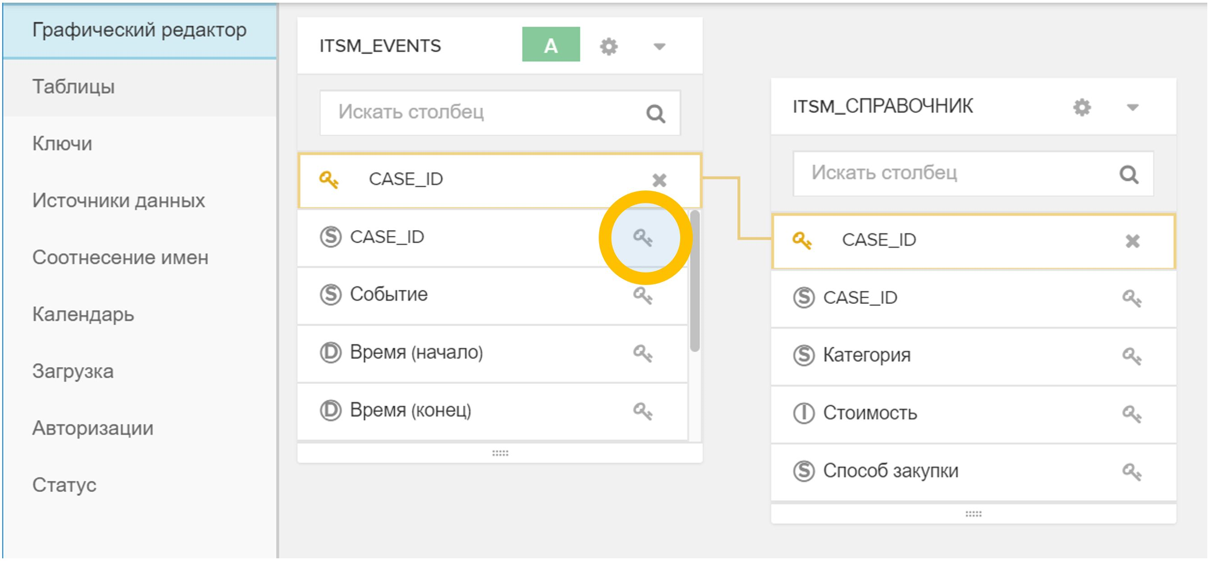
Task: Go to Источники данных section
Action: pyautogui.click(x=118, y=200)
